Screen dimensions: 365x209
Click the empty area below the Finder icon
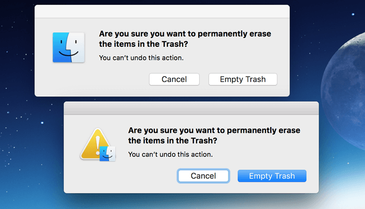pos(69,81)
